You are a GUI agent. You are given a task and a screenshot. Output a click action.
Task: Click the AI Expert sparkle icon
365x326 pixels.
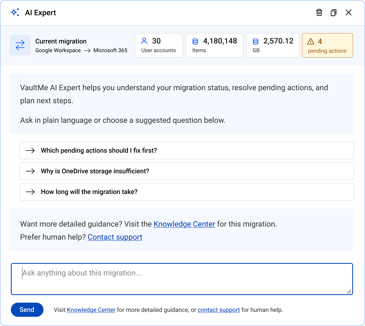(x=15, y=12)
